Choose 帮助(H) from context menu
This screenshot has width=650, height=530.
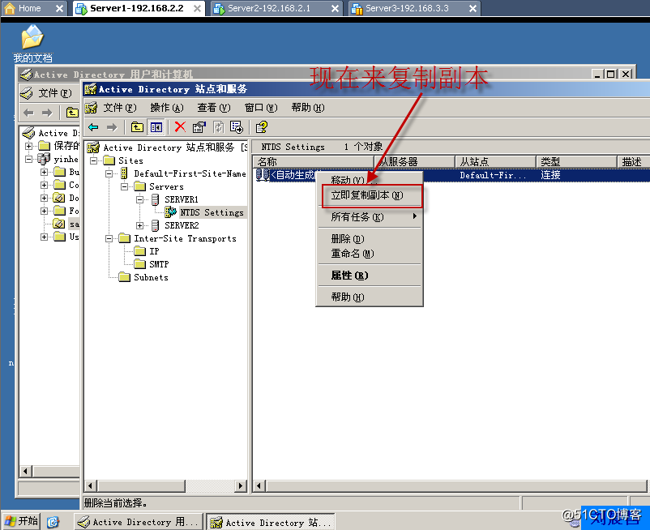(x=370, y=297)
